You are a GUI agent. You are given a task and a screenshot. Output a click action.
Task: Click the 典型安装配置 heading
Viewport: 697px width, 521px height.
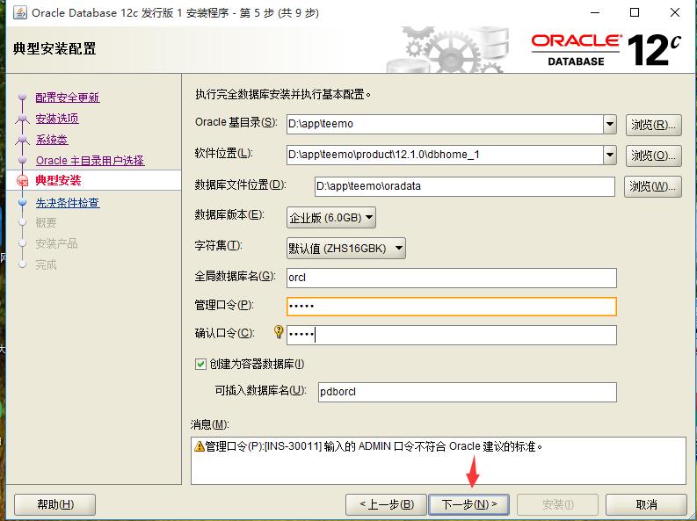[54, 48]
